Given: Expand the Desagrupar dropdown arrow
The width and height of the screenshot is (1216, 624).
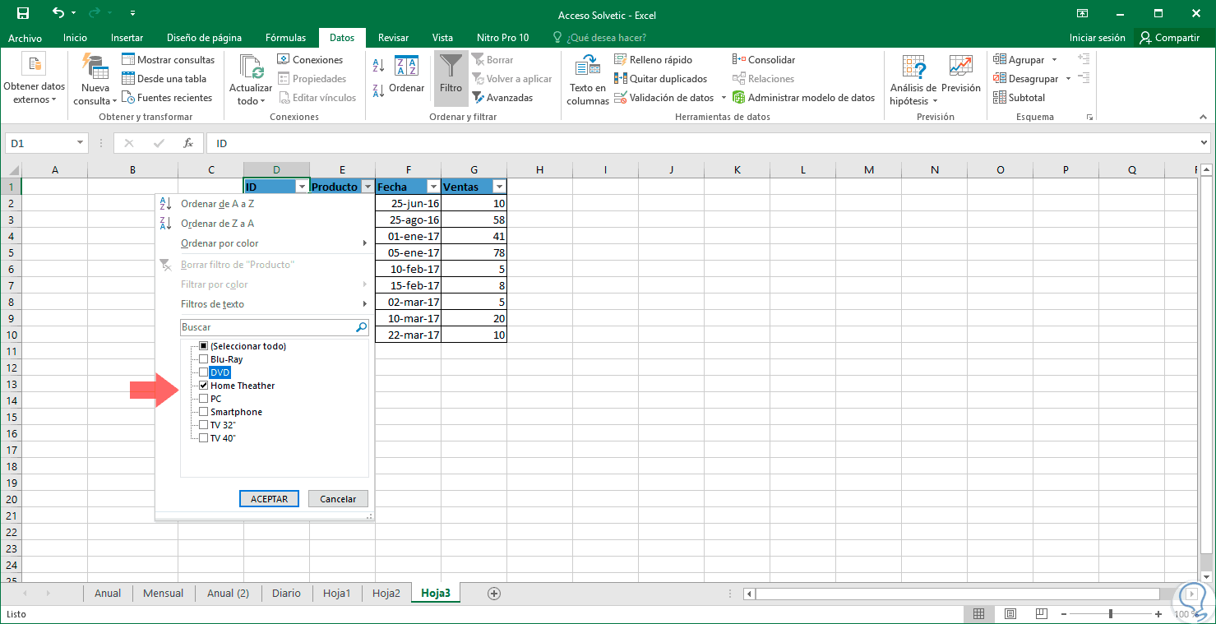Looking at the screenshot, I should click(1068, 79).
